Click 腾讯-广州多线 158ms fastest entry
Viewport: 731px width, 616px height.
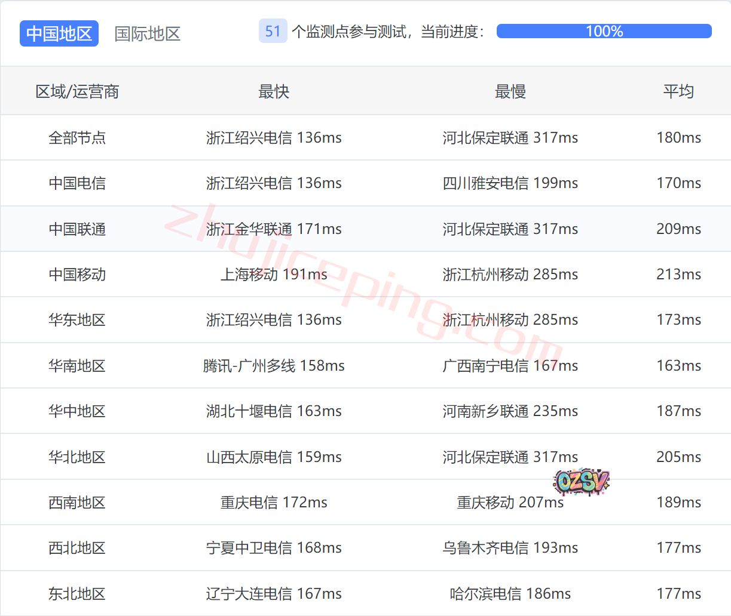274,365
